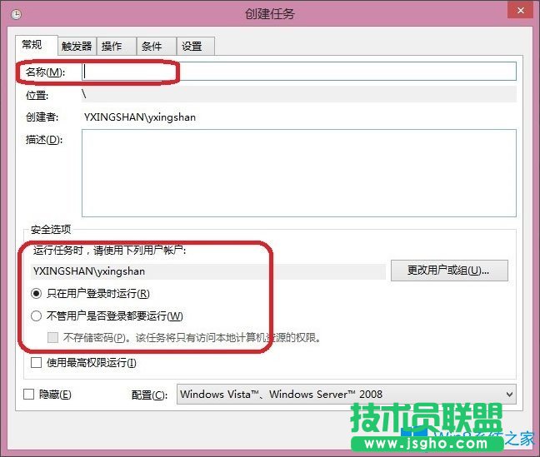Click the 创建者 value YXINGSHAN\yxingshan
The image size is (540, 457).
(140, 117)
